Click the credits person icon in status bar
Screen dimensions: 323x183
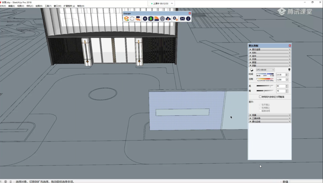coord(10,182)
